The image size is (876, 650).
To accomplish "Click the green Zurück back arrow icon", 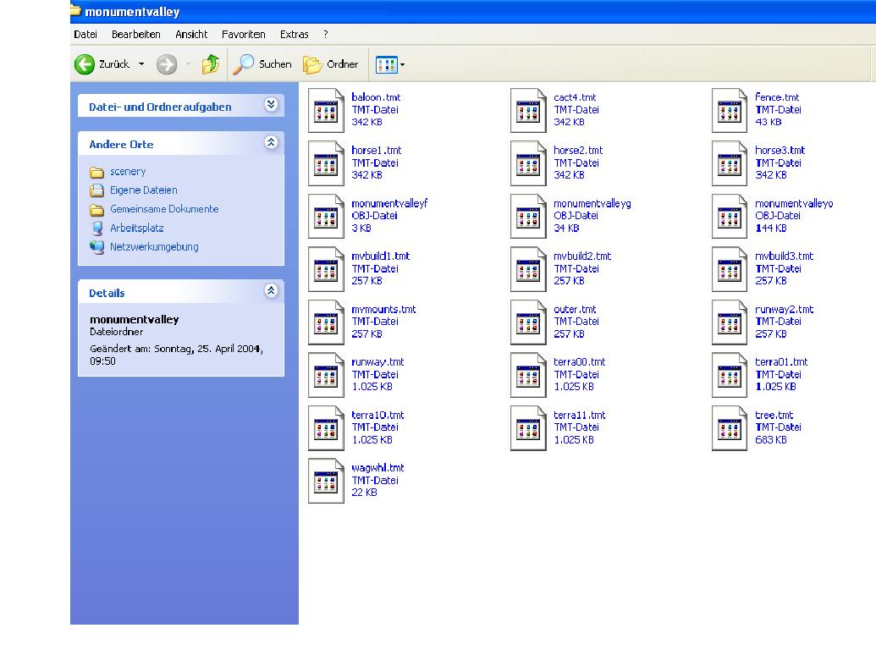I will 85,64.
